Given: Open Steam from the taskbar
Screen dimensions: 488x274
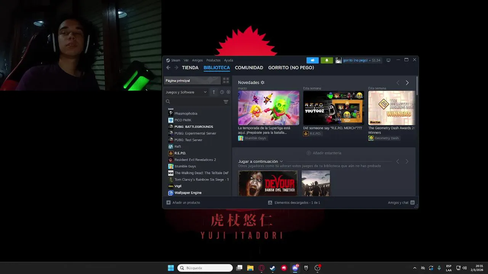Looking at the screenshot, I should coord(273,268).
